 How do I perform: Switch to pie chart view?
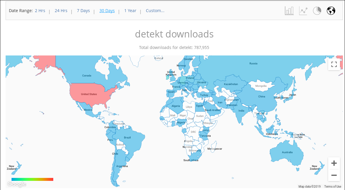point(317,11)
